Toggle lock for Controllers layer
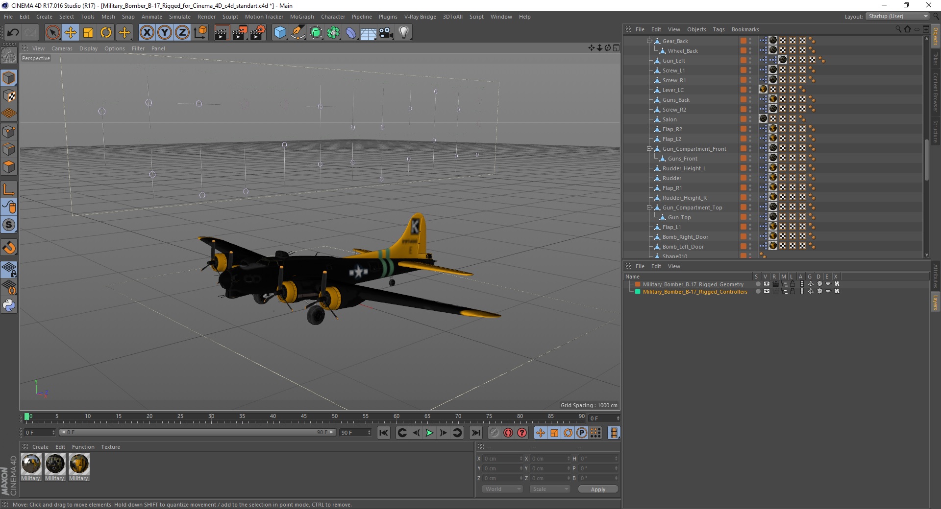The width and height of the screenshot is (941, 509). [x=792, y=291]
